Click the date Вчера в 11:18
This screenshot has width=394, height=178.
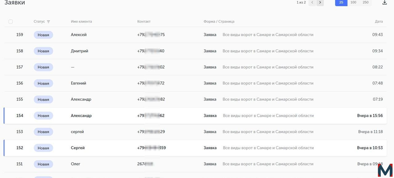[x=371, y=132]
